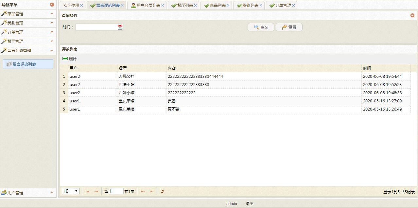The width and height of the screenshot is (418, 208).
Task: Click the first page icon
Action: [87, 191]
